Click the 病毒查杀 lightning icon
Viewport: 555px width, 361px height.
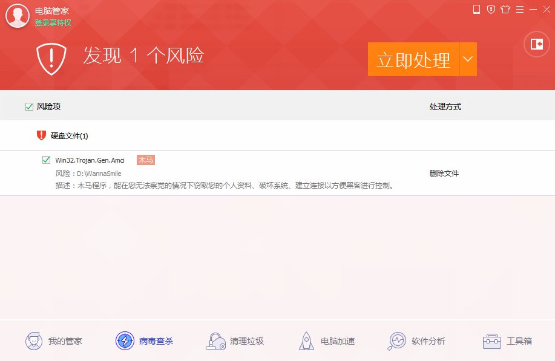[125, 341]
